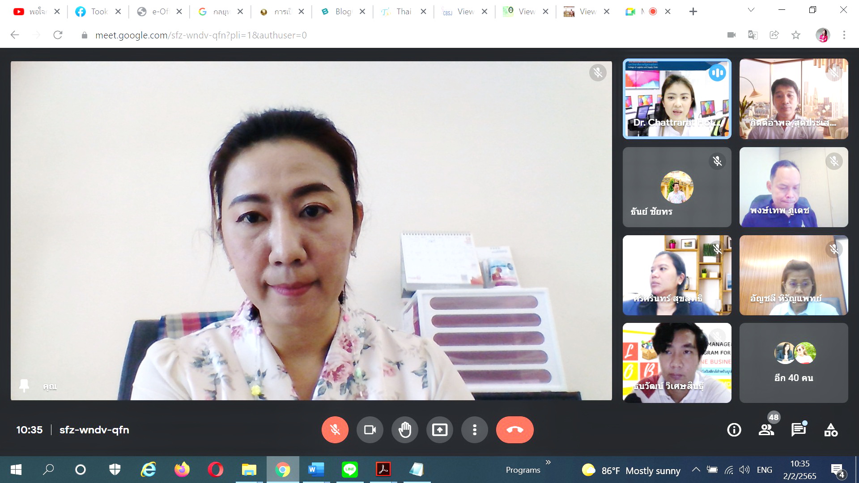Screen dimensions: 859x483
Task: Open chat with everyone panel
Action: point(798,430)
